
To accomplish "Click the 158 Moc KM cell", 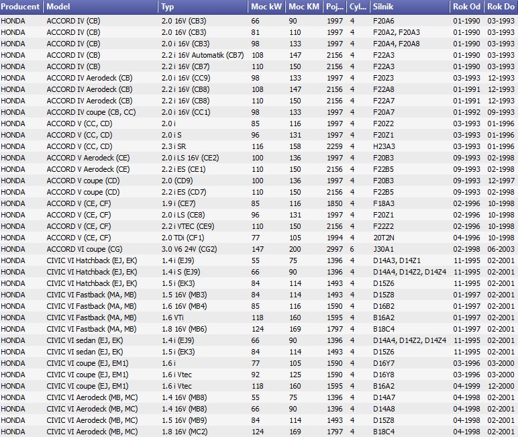I will point(295,146).
